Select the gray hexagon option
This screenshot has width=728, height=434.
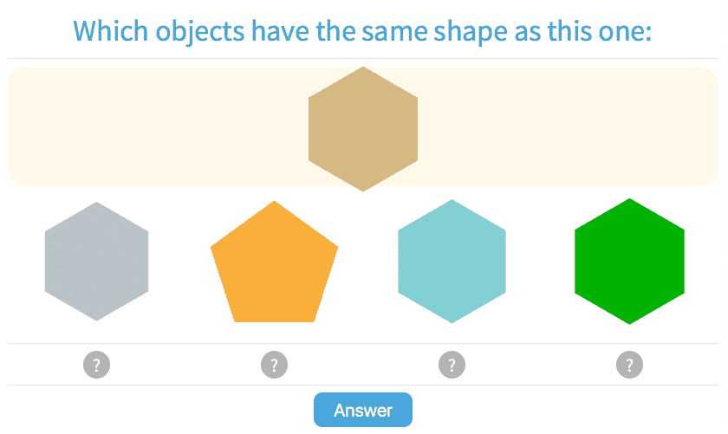coord(96,262)
